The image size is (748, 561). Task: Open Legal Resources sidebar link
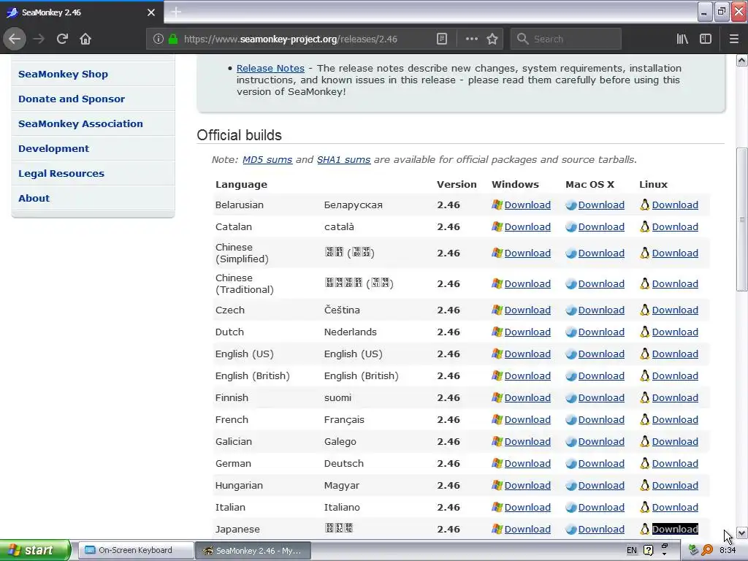pyautogui.click(x=61, y=173)
